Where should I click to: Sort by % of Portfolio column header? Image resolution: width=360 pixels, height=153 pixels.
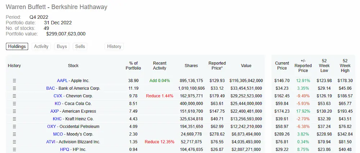(134, 66)
